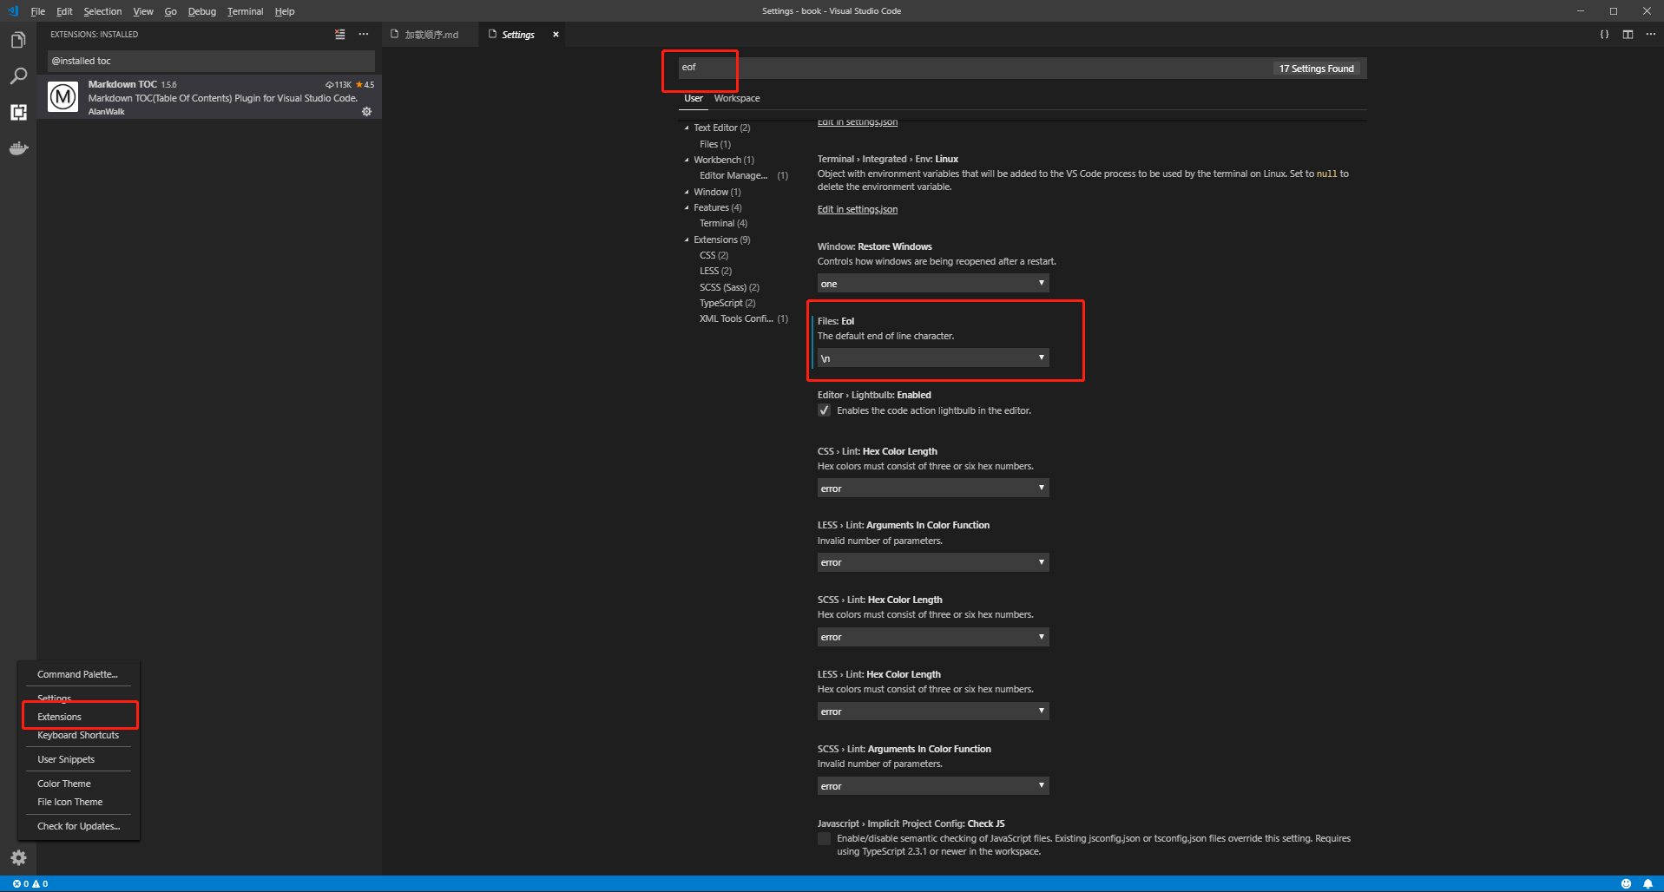The height and width of the screenshot is (892, 1664).
Task: Open CSS Lint Hex Color Length dropdown
Action: click(933, 489)
